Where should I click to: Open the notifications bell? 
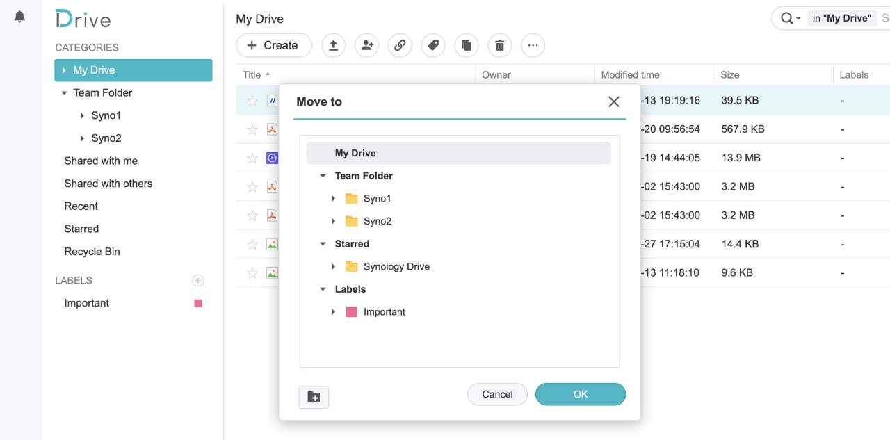pyautogui.click(x=19, y=17)
